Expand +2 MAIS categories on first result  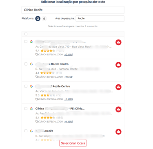tap(69, 55)
